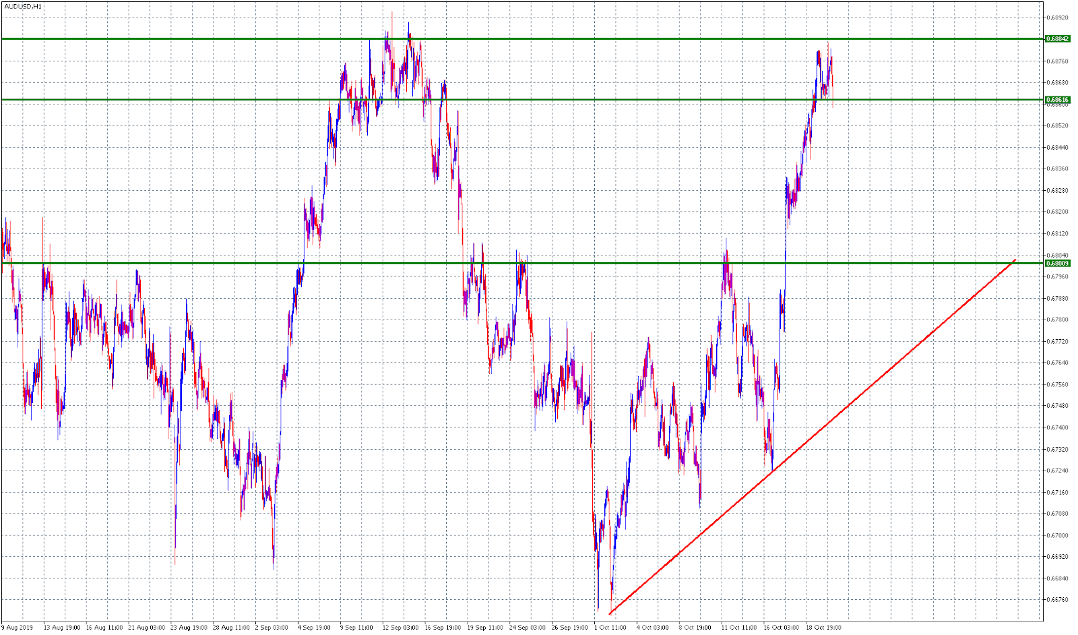Click the upper end of the red trendline
Screen dimensions: 1078x635
click(x=1015, y=260)
